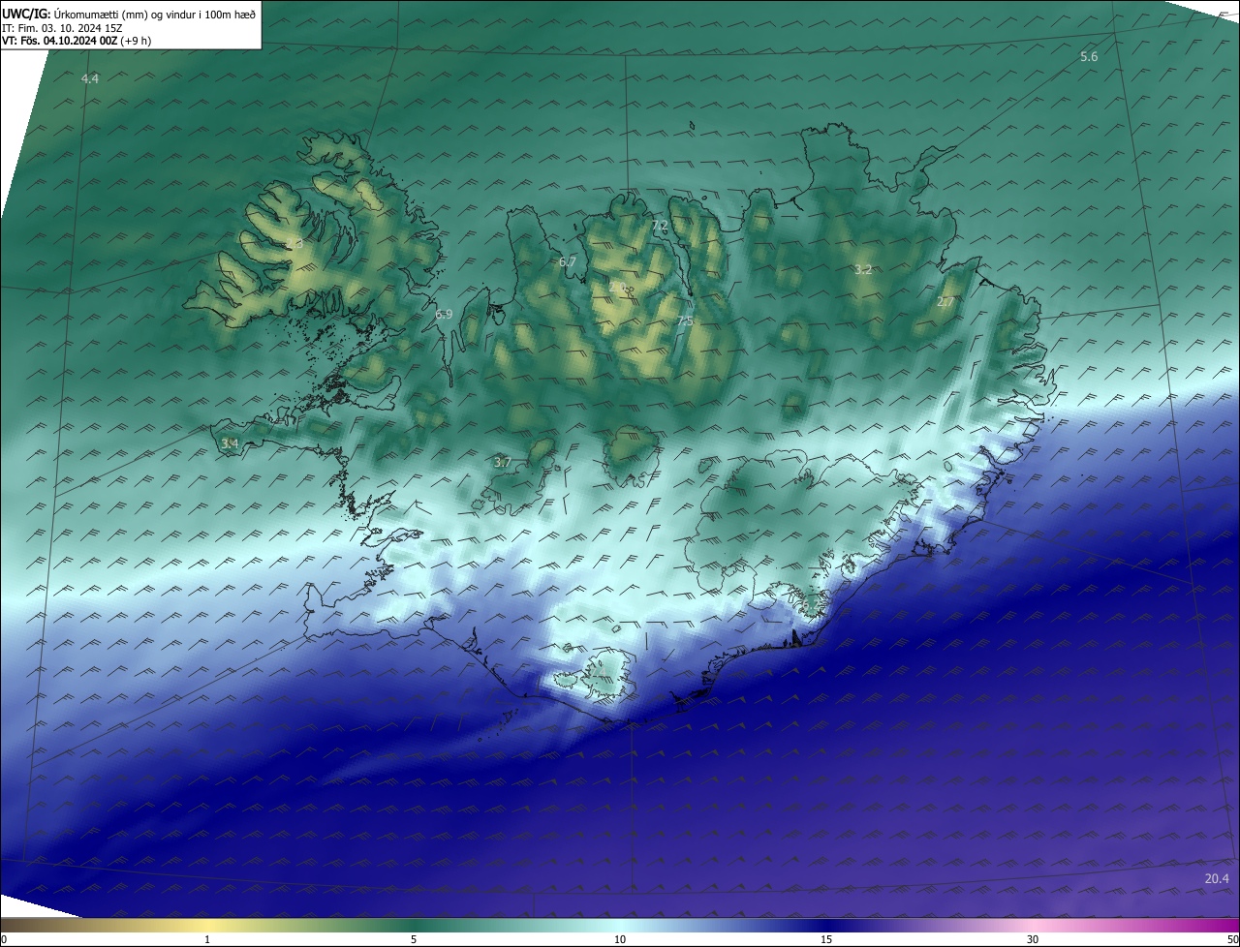Click the 2.7 value on the map

tap(945, 302)
